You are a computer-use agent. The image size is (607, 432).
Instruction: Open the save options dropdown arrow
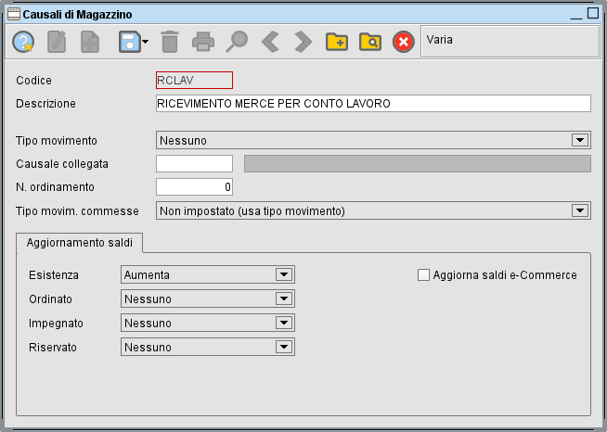[145, 43]
